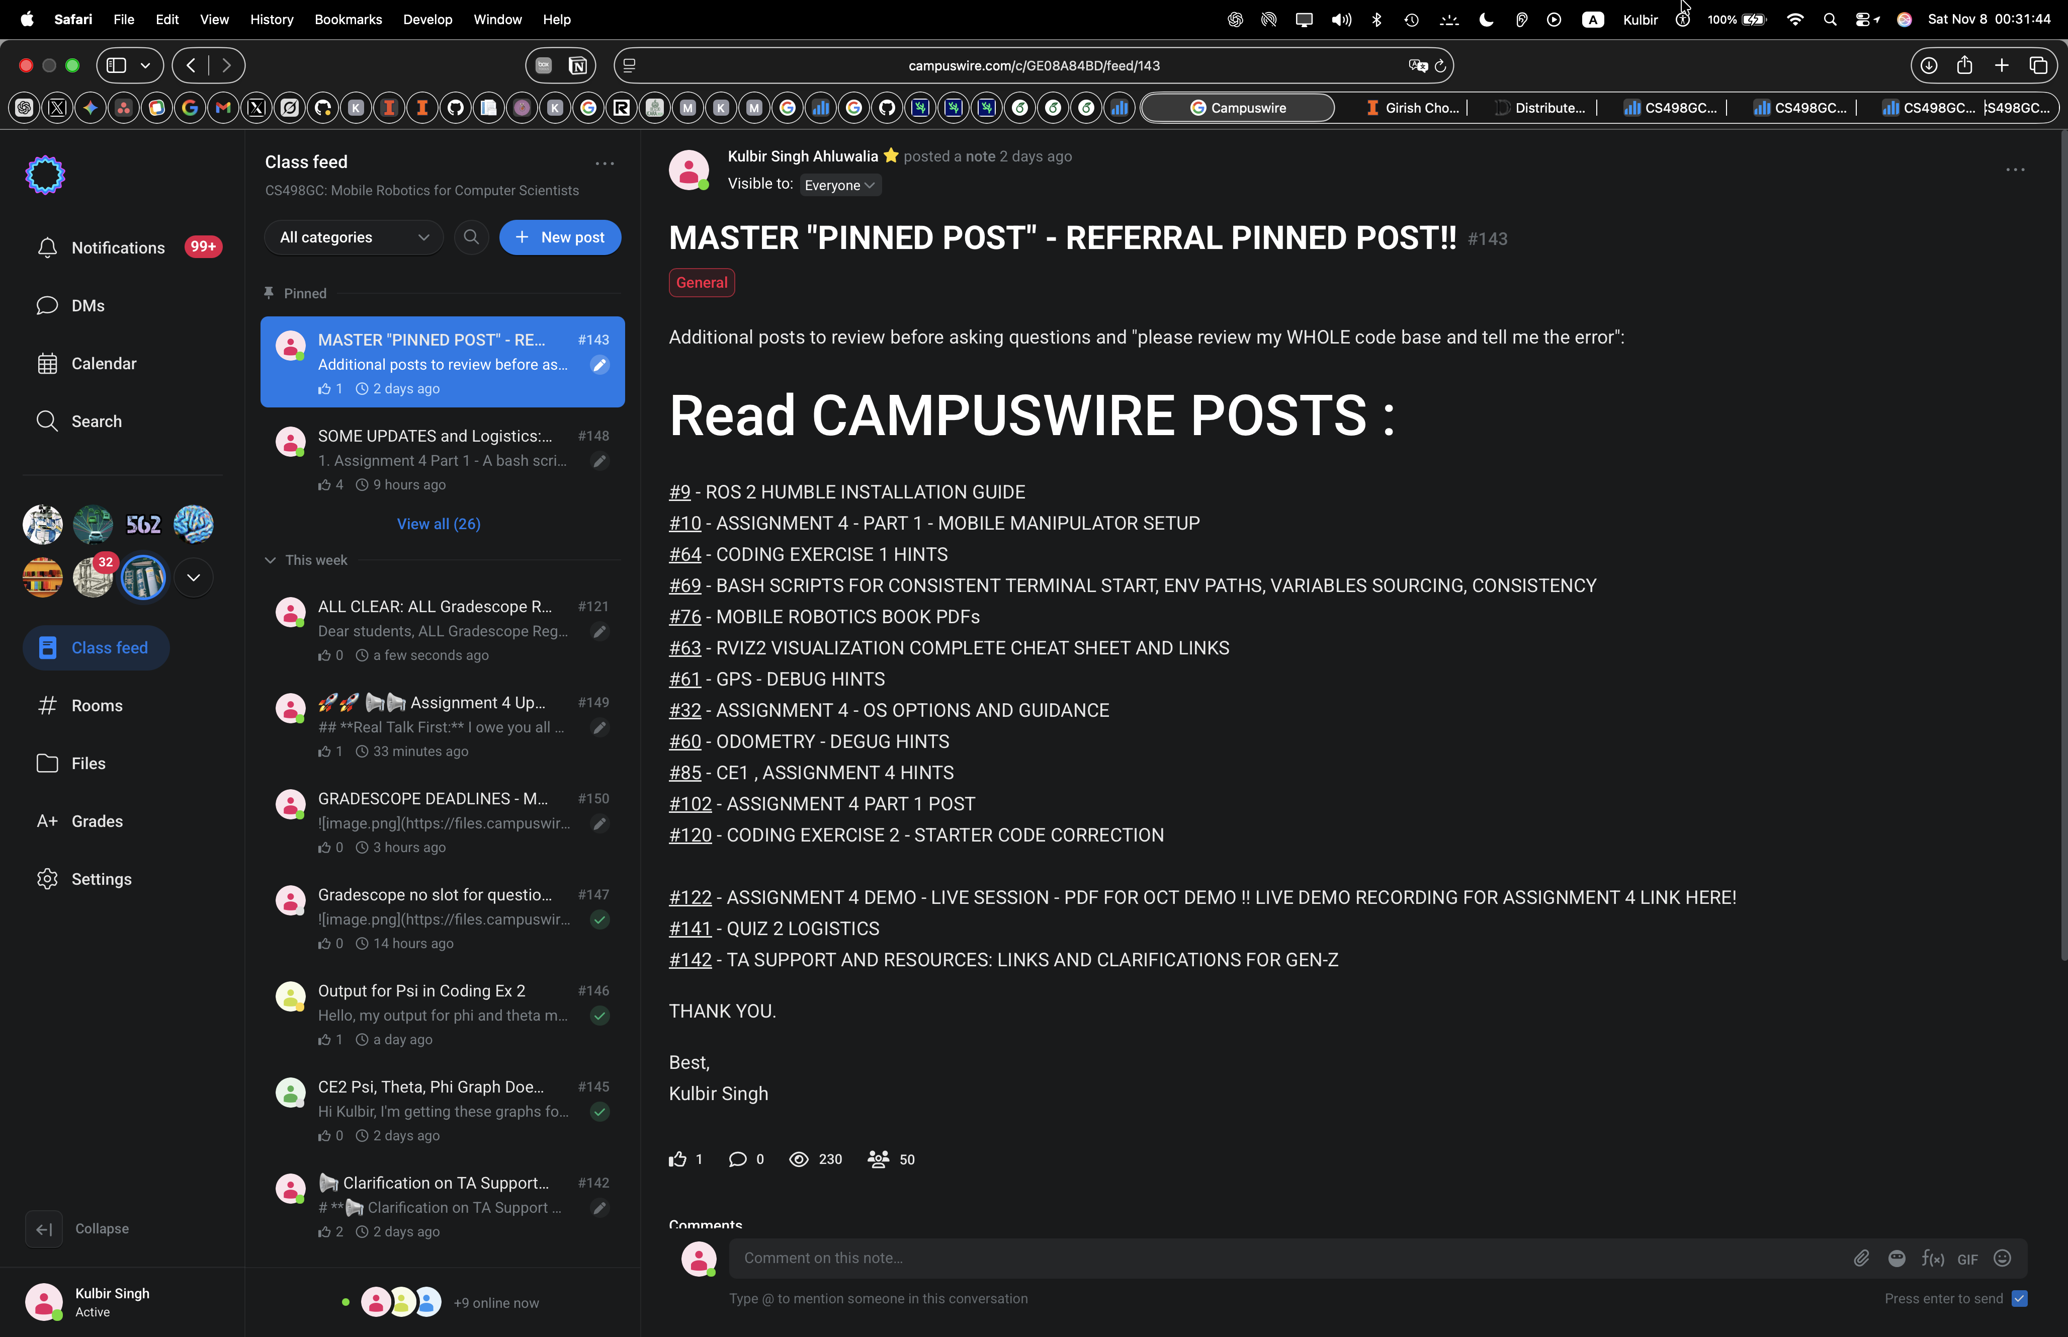This screenshot has width=2068, height=1337.
Task: Toggle Do Not Disturb moon in menu bar
Action: (x=1486, y=19)
